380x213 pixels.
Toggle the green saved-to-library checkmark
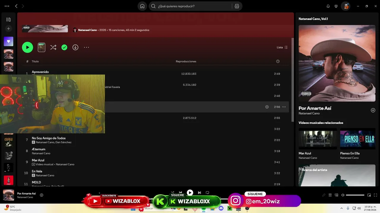(x=64, y=47)
